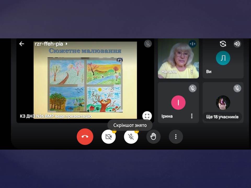The width and height of the screenshot is (251, 188).
Task: Click the Л avatar on your tile
Action: 223,58
